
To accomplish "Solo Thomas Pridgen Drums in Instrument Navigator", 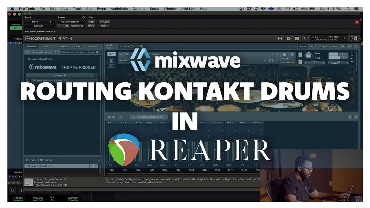I will point(92,166).
